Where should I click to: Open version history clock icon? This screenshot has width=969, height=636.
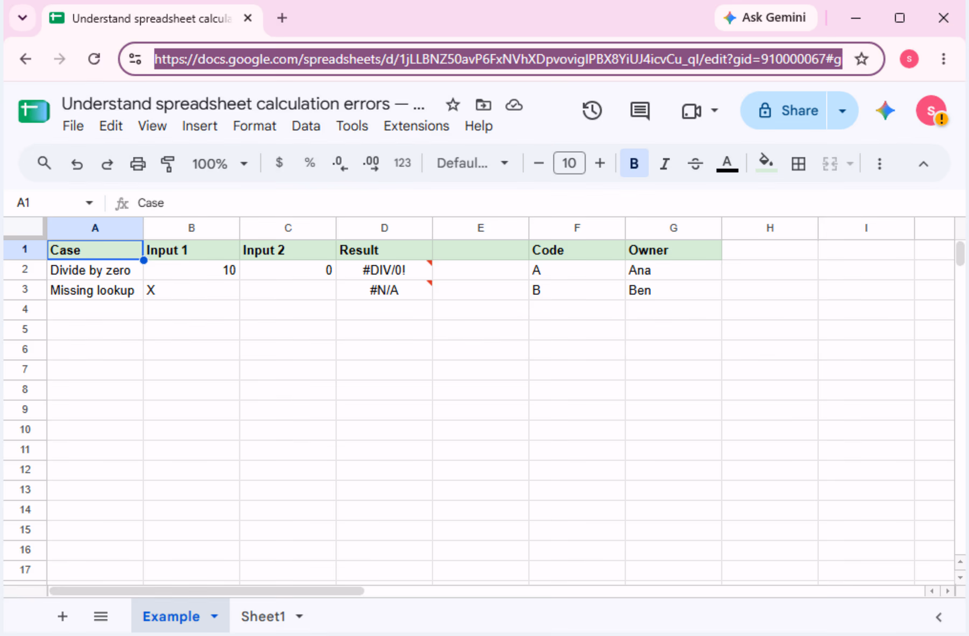coord(592,110)
